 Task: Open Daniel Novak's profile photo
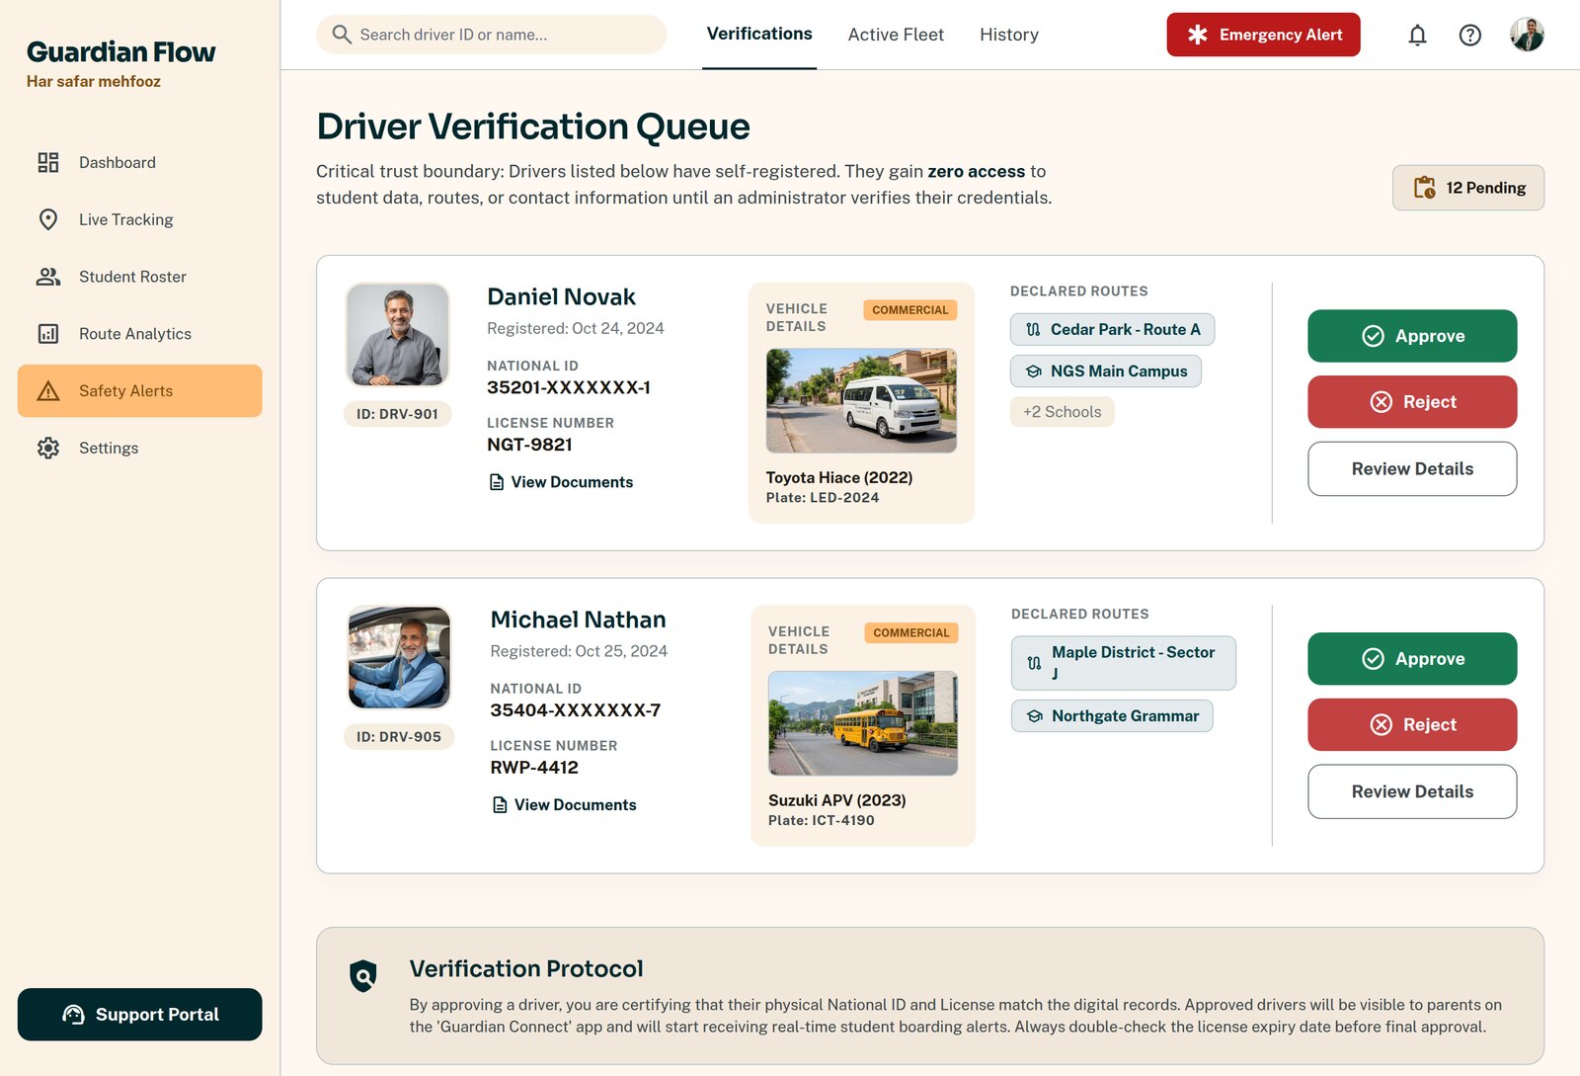398,335
